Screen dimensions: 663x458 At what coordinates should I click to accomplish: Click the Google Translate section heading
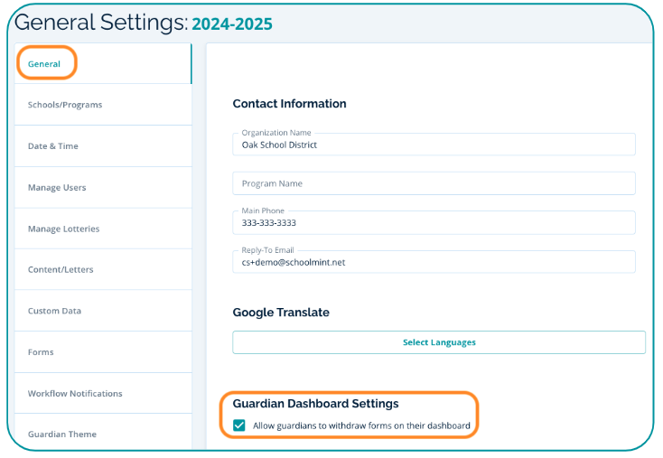pyautogui.click(x=281, y=313)
